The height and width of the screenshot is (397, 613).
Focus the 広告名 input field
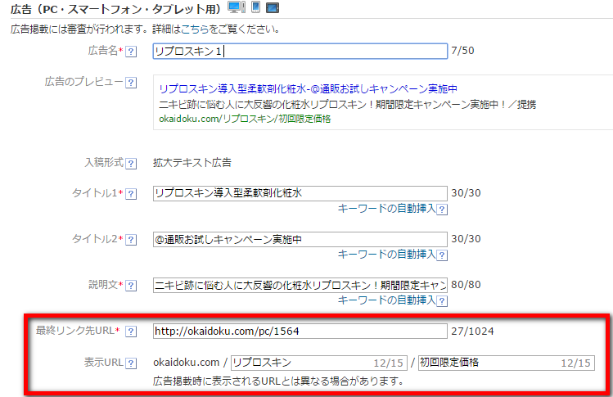point(300,52)
